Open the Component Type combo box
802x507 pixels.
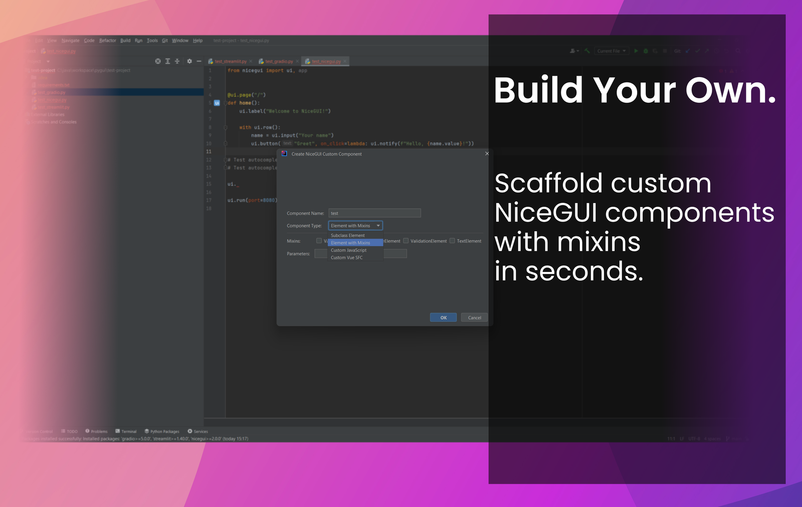355,226
